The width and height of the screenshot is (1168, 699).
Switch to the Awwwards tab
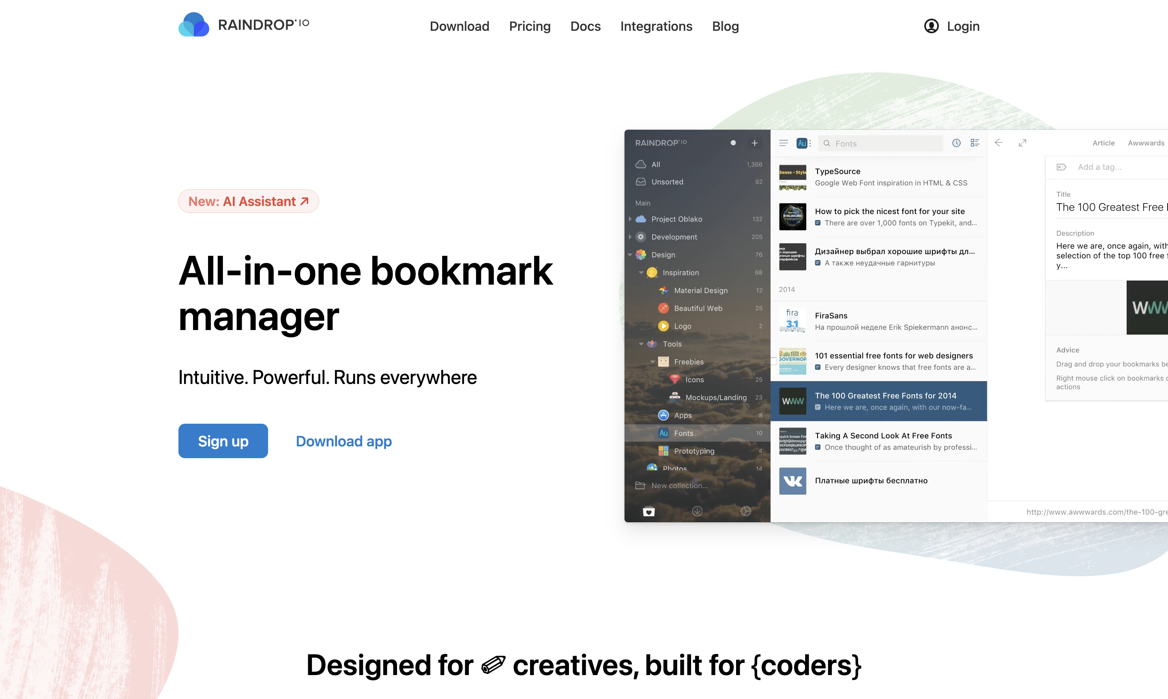tap(1146, 143)
